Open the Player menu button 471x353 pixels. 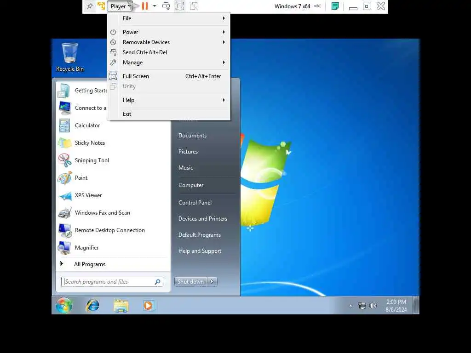point(120,6)
